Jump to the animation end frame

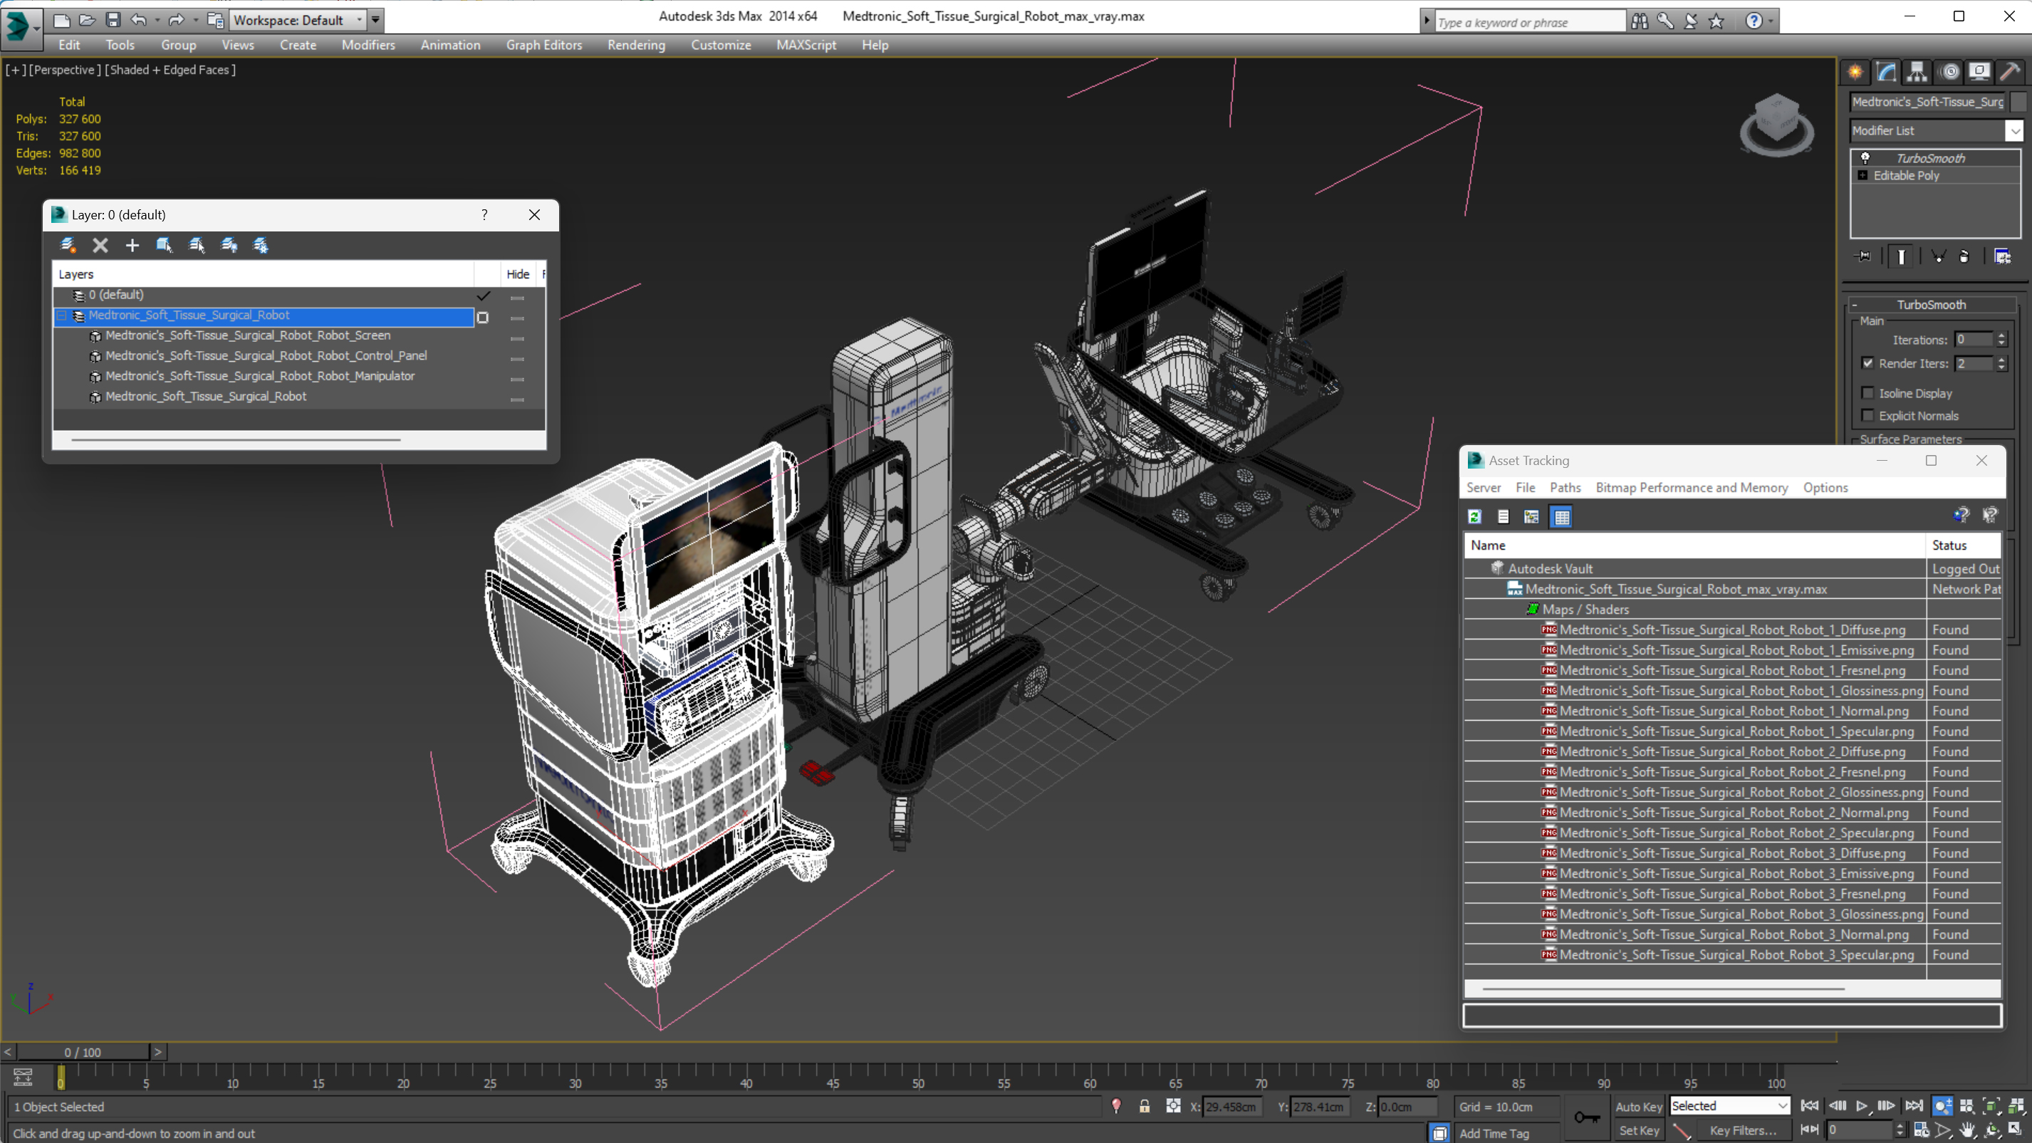[1914, 1106]
